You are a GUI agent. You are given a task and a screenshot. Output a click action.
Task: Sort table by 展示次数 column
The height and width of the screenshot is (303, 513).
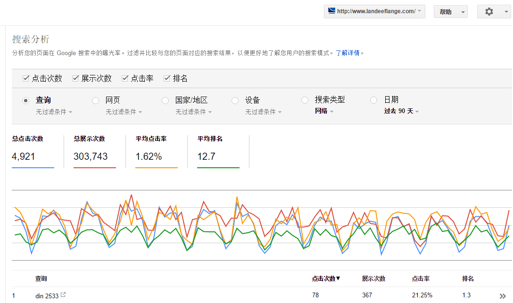(373, 278)
